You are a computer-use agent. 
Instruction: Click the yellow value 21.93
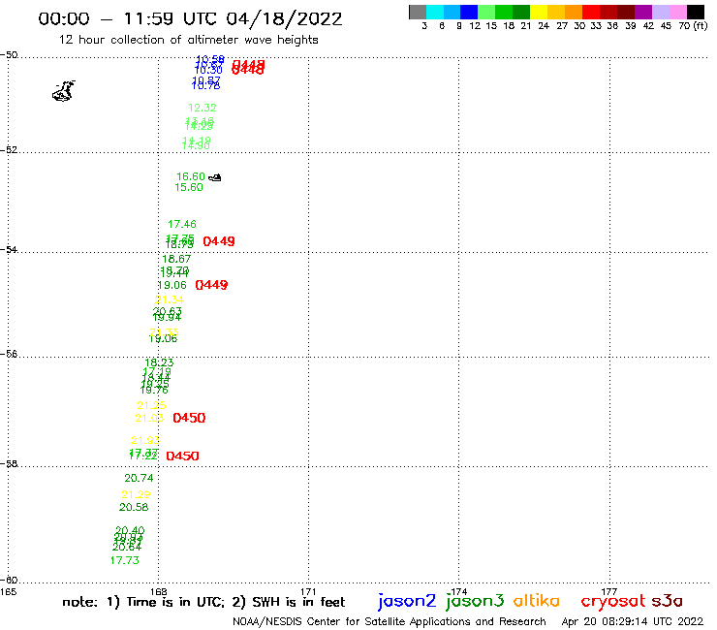[145, 441]
